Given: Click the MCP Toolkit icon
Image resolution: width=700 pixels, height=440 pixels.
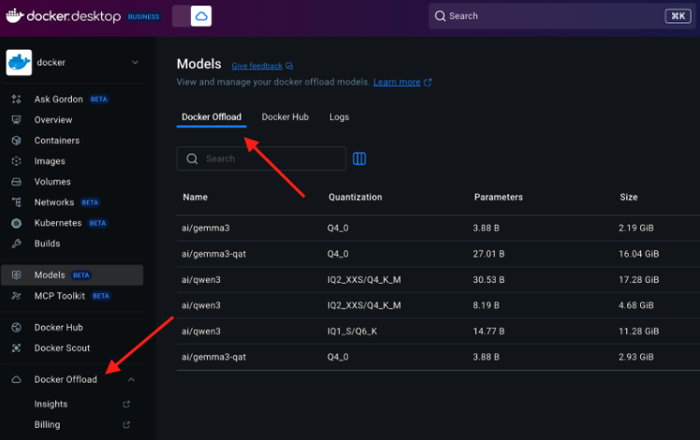Looking at the screenshot, I should coord(17,296).
